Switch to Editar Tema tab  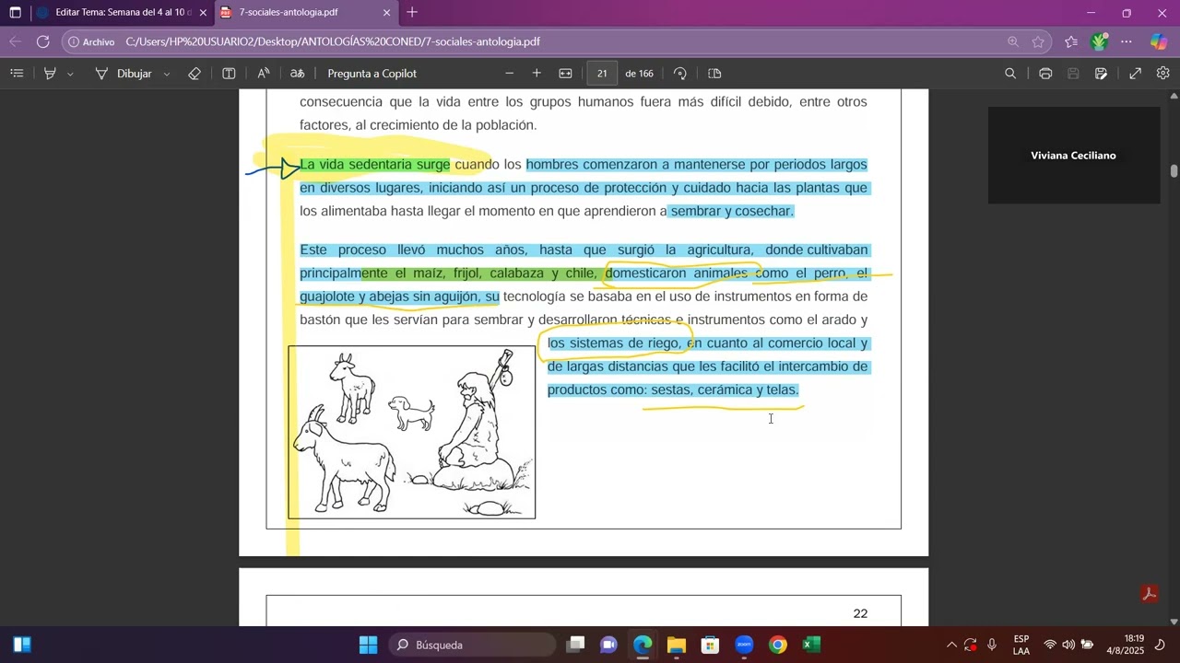[x=121, y=13]
